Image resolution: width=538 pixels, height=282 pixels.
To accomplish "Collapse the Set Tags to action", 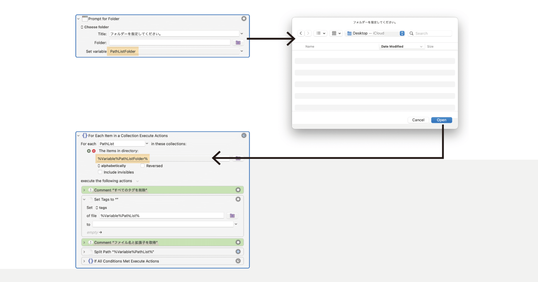I will coord(84,199).
